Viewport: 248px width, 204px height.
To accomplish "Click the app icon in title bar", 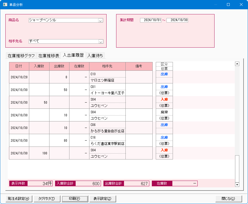I will coord(5,5).
